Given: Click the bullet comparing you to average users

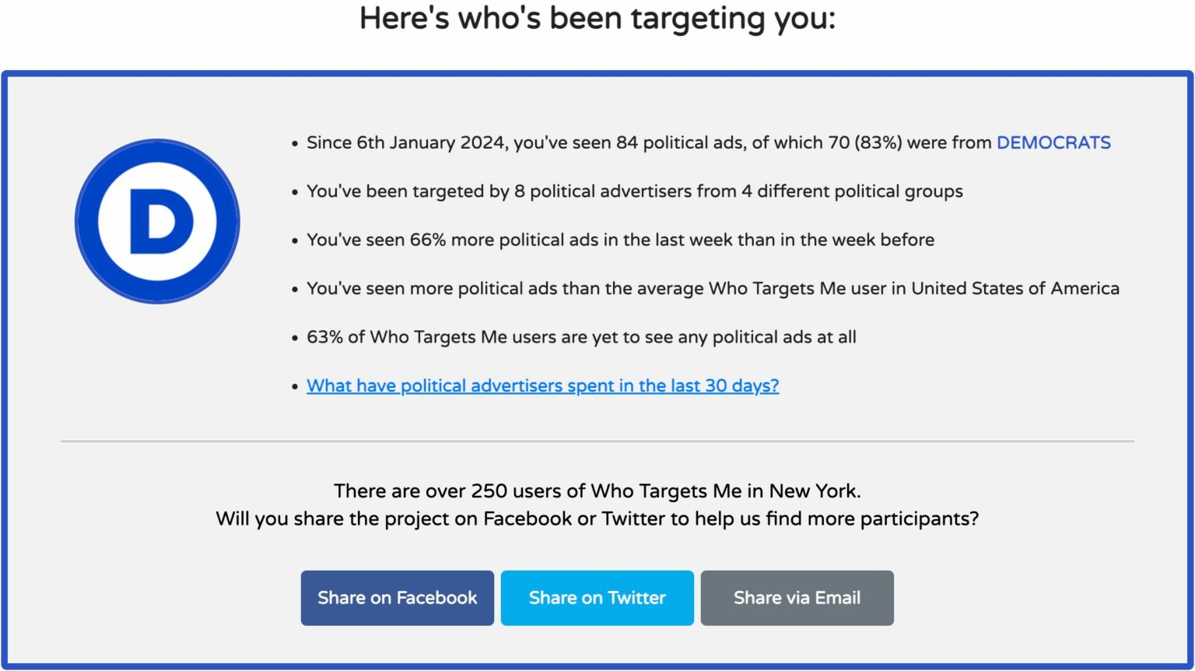Looking at the screenshot, I should (x=711, y=288).
